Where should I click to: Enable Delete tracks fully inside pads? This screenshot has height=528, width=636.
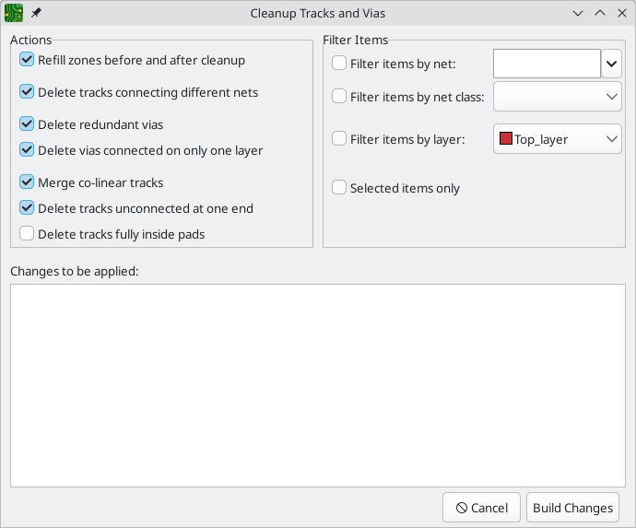27,234
